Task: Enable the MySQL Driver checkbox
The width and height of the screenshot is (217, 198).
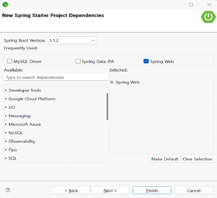Action: 10,61
